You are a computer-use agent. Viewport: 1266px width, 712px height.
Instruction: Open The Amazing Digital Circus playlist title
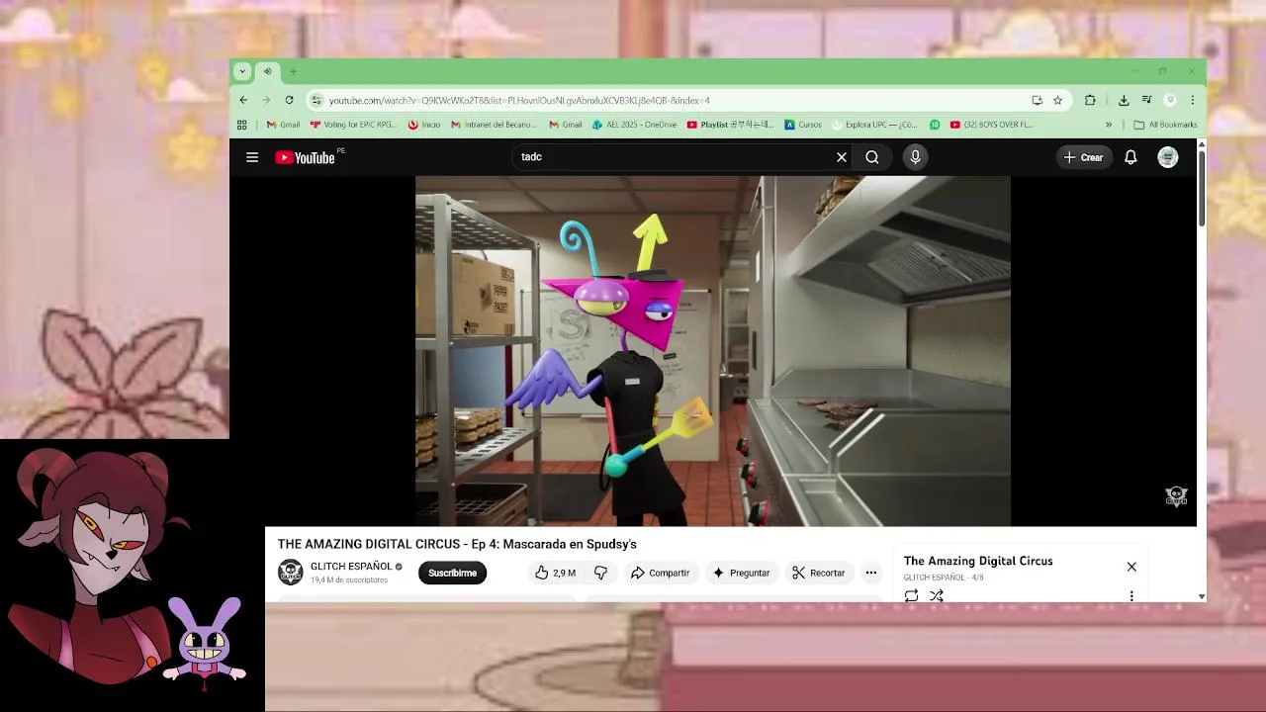[978, 561]
